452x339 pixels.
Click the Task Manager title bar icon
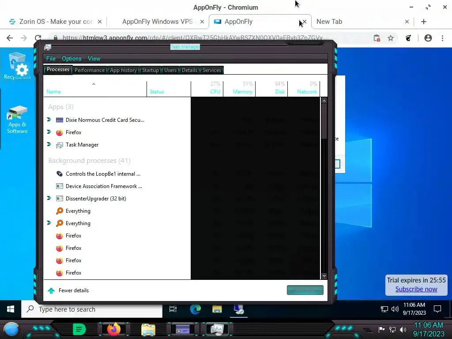[48, 47]
